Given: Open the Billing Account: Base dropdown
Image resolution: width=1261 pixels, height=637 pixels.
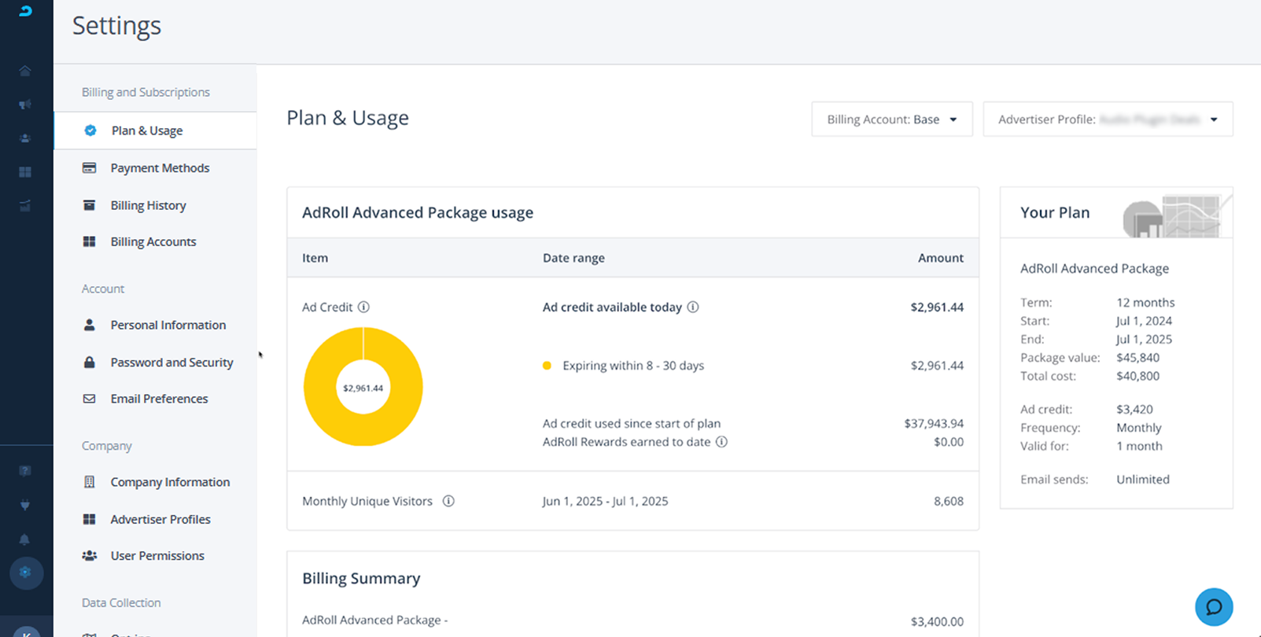Looking at the screenshot, I should click(x=892, y=120).
